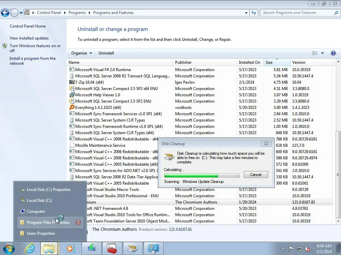Open Local Disk (C:) Properties from jump list

coord(50,190)
